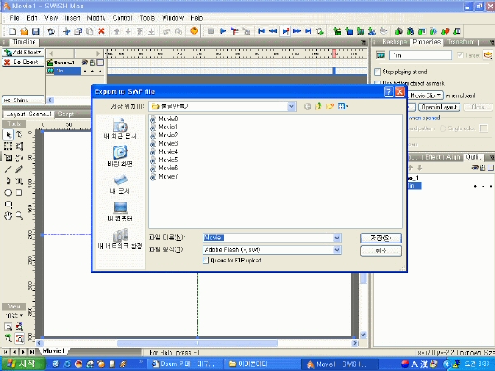Jump to last frame button in toolbar
This screenshot has width=495, height=371.
click(x=308, y=31)
